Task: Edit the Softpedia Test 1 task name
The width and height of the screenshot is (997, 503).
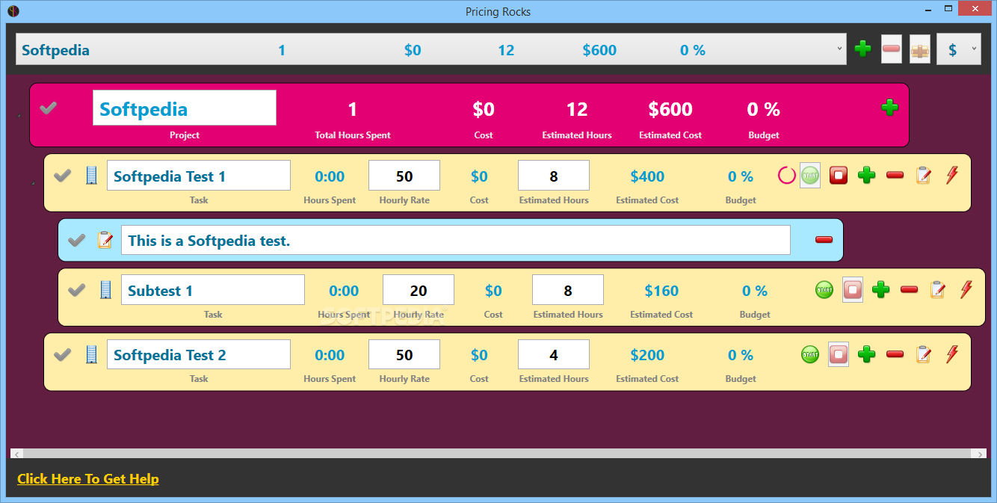Action: point(199,176)
